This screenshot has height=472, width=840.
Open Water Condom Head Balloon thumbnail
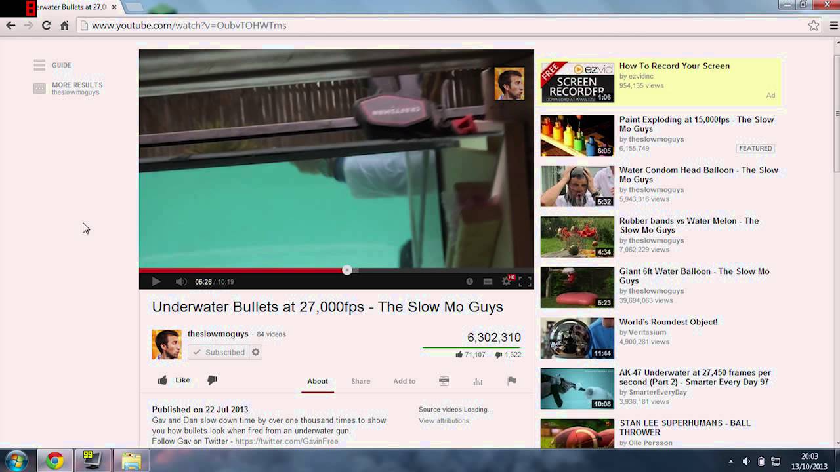pos(577,186)
